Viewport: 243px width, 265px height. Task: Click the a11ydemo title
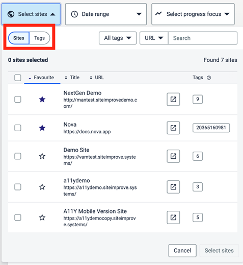(76, 180)
